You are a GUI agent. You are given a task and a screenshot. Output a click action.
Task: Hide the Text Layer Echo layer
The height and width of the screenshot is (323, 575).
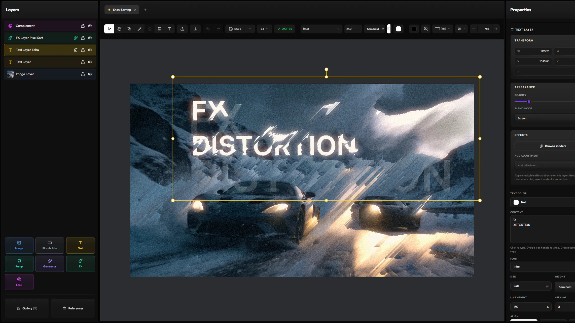coord(90,50)
